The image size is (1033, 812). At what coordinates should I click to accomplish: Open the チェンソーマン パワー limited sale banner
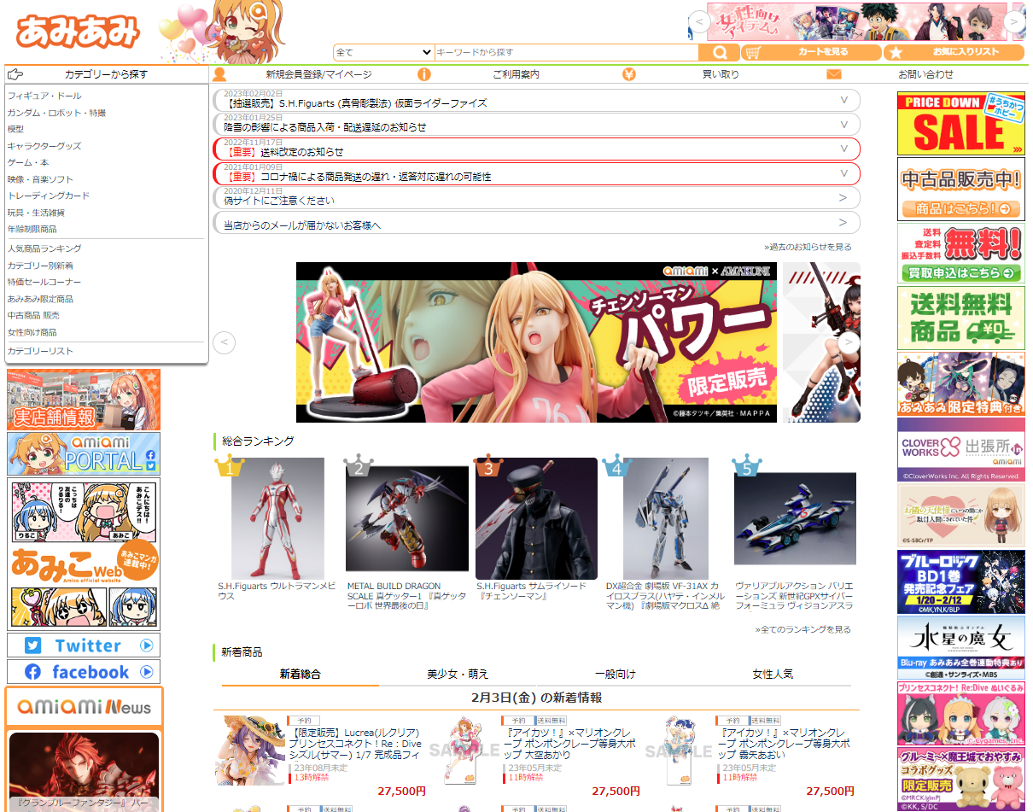(x=536, y=342)
